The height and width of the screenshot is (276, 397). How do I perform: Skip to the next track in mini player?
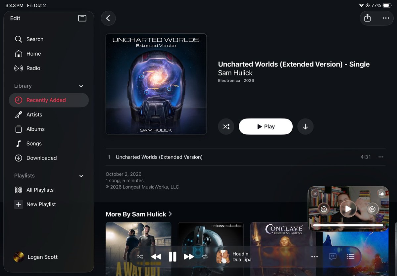pos(189,257)
